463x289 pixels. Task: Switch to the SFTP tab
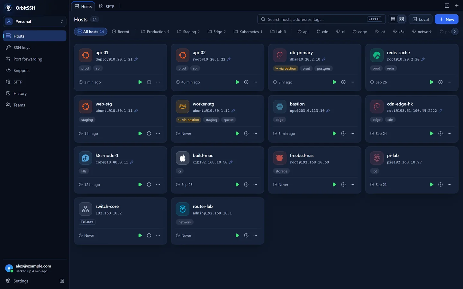107,6
